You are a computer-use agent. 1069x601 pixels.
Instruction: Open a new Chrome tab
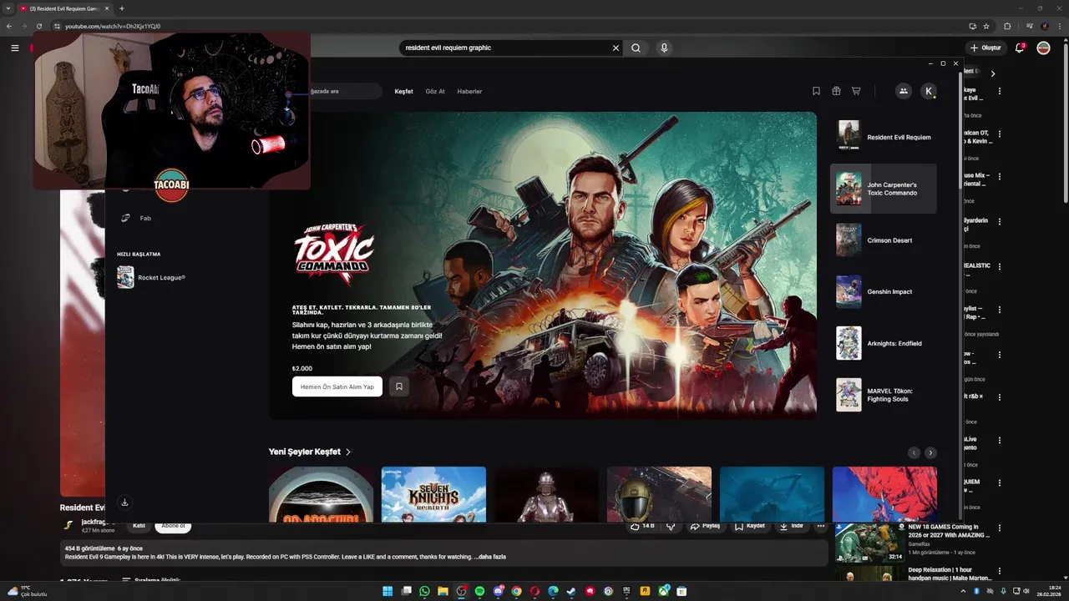[x=121, y=8]
